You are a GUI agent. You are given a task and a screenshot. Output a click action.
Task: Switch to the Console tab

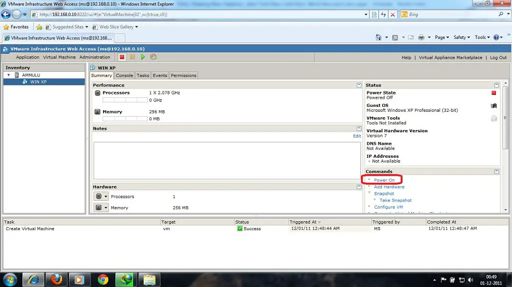124,75
